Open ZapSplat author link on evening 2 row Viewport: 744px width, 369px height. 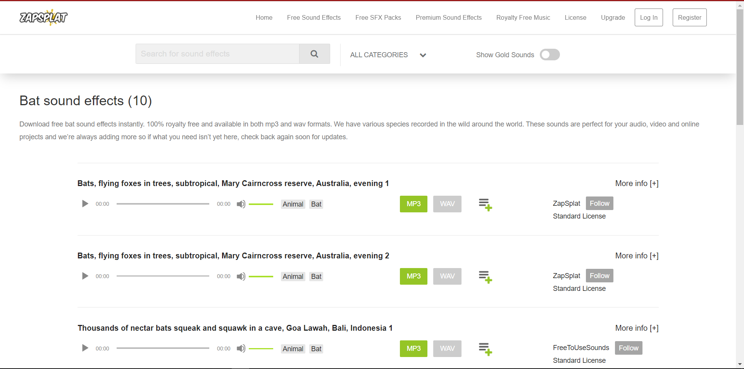tap(567, 276)
